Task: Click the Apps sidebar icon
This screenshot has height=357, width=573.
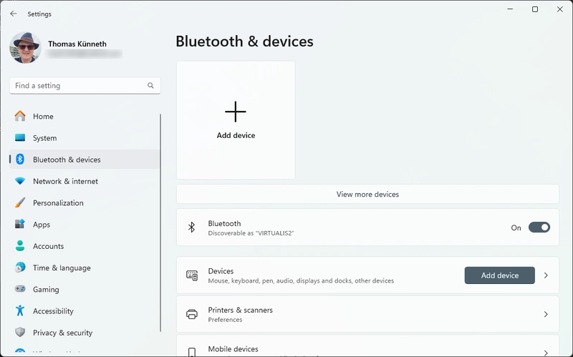Action: click(x=20, y=224)
